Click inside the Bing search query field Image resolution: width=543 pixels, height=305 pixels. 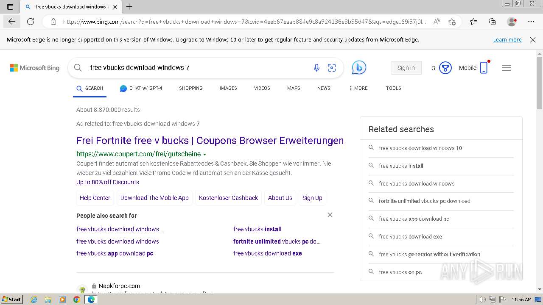pos(197,68)
